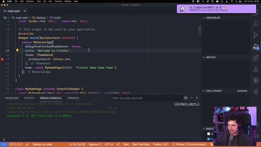This screenshot has height=147, width=261.
Task: Click the debug launch icon in status bar
Action: pos(27,144)
